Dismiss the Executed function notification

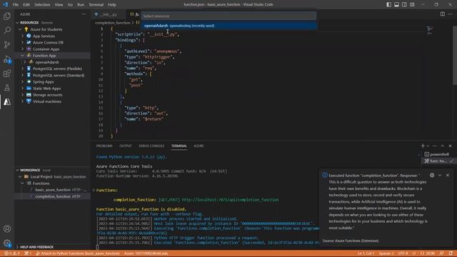pos(448,175)
